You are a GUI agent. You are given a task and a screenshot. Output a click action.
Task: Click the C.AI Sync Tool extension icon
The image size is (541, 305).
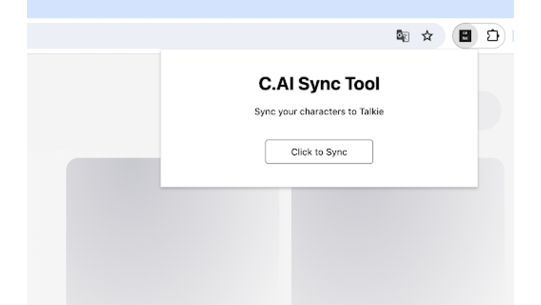pyautogui.click(x=465, y=36)
